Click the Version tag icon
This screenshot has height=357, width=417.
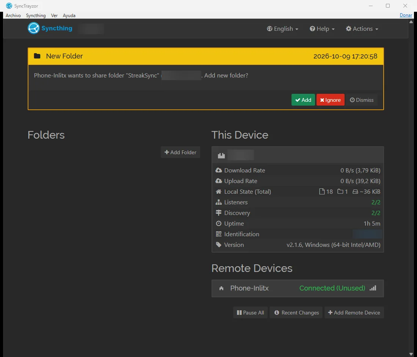(x=219, y=245)
